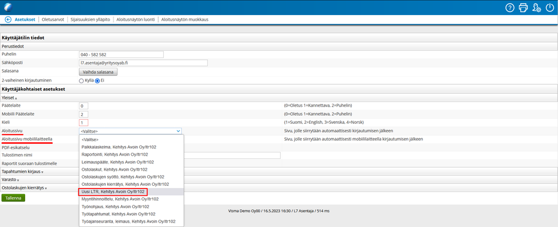Screen dimensions: 558x227
Task: Open the user settings icon
Action: [537, 7]
